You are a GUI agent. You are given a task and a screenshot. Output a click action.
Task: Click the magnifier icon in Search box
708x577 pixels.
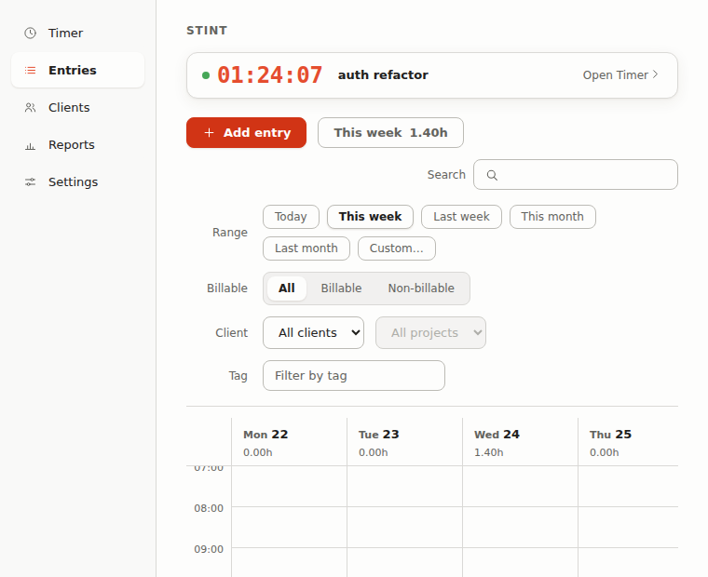click(x=492, y=175)
